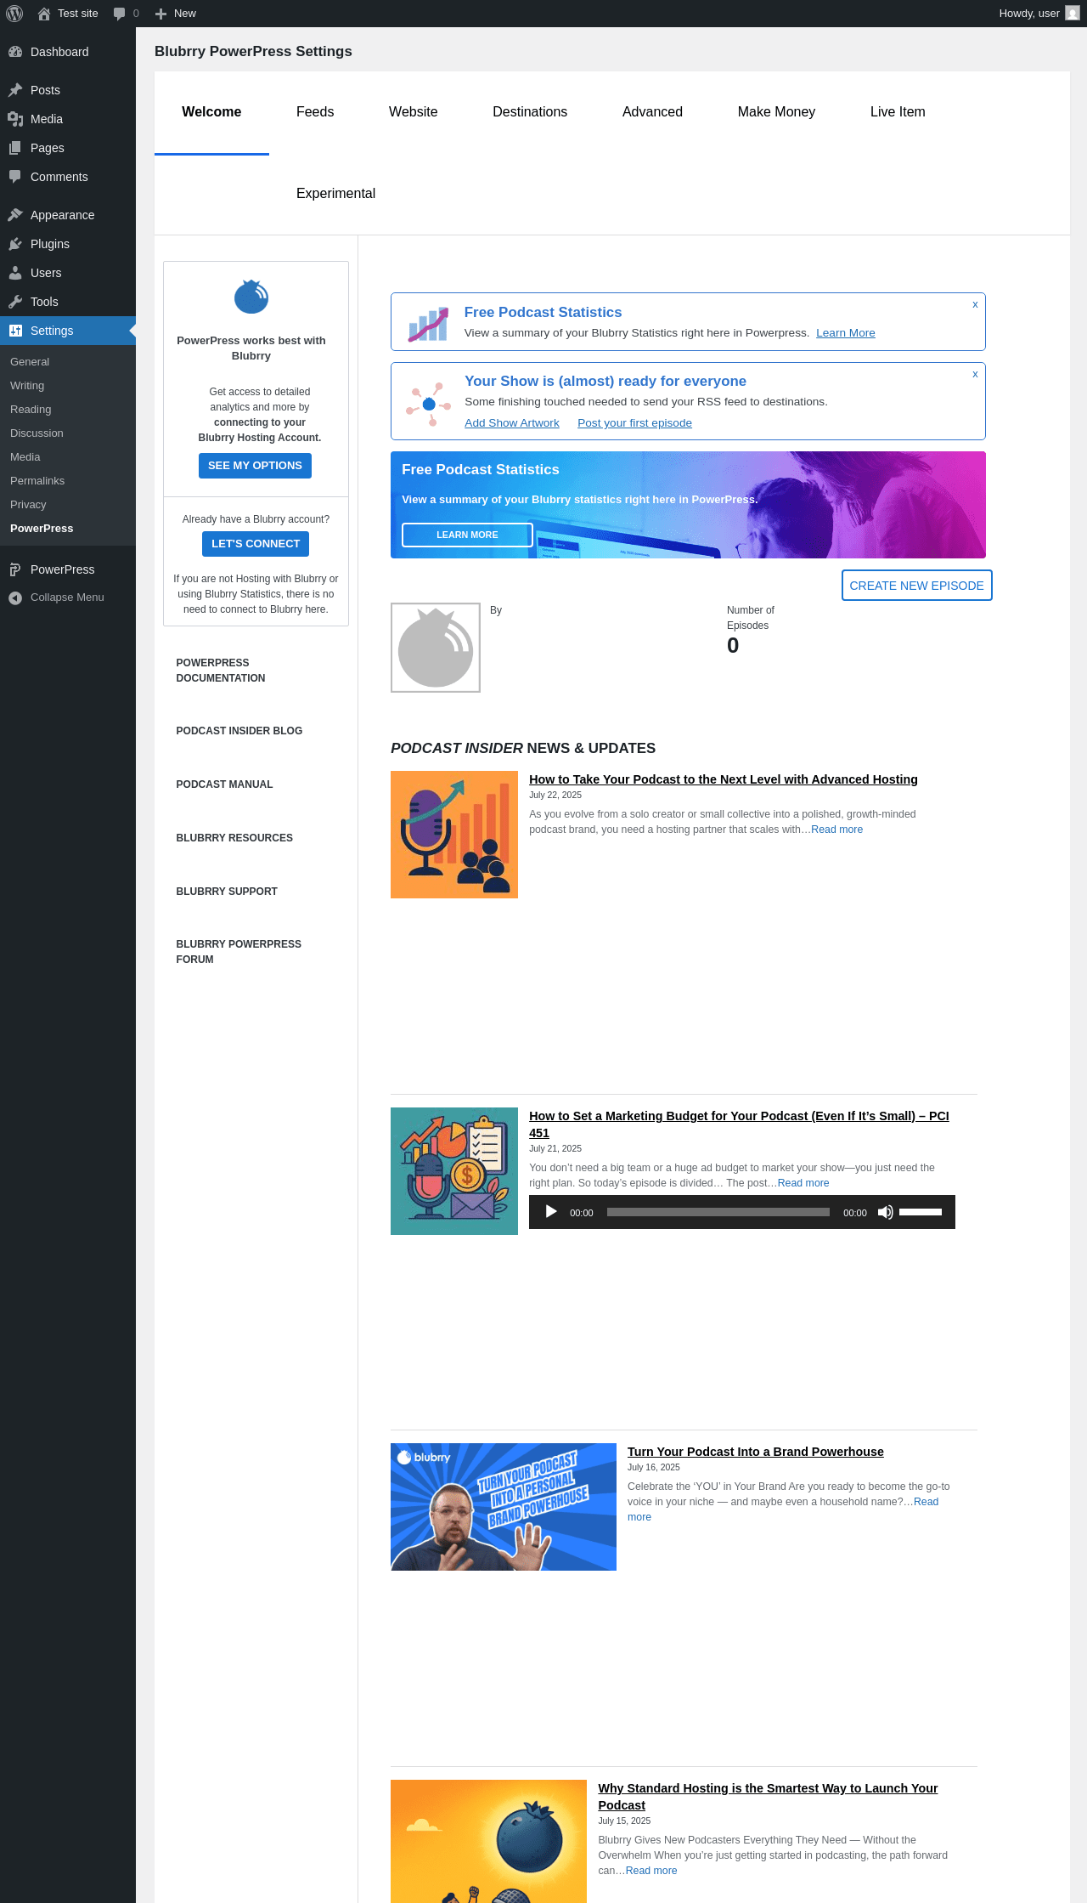Follow the Learn More statistics link

coord(846,333)
